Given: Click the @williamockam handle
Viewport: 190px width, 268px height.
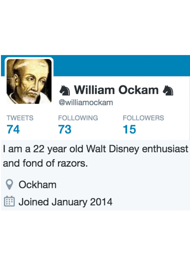Looking at the screenshot, I should (86, 103).
